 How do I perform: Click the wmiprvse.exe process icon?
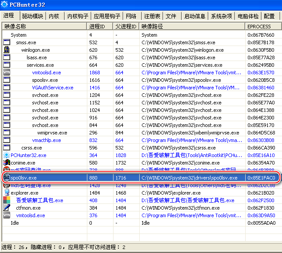click(7, 133)
